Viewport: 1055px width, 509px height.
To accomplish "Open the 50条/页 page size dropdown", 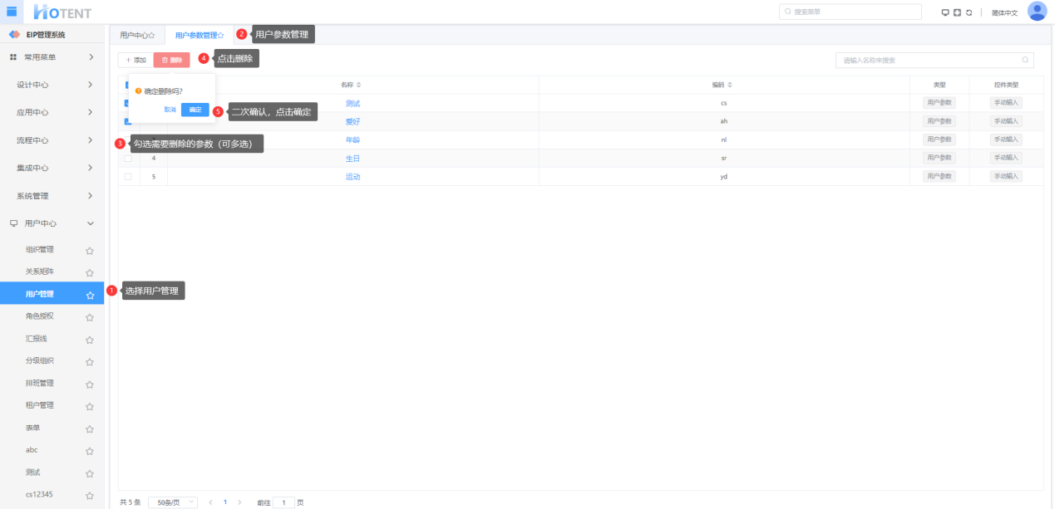I will 173,502.
